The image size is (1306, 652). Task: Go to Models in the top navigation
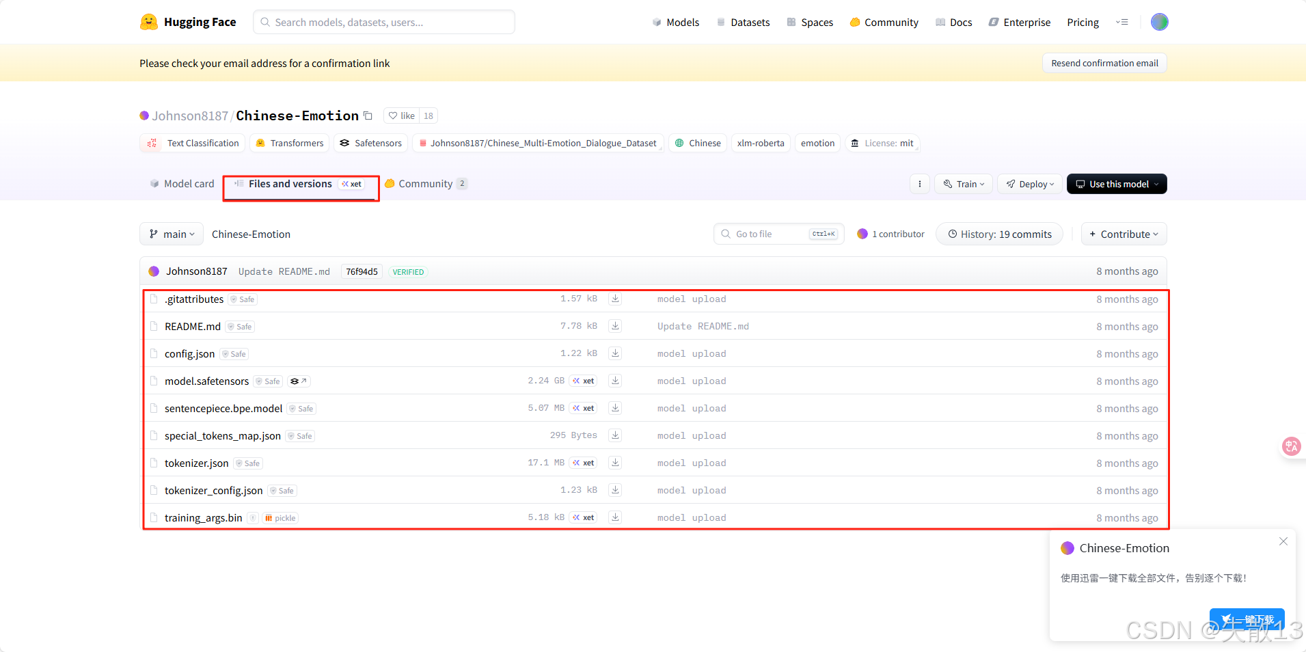(675, 22)
